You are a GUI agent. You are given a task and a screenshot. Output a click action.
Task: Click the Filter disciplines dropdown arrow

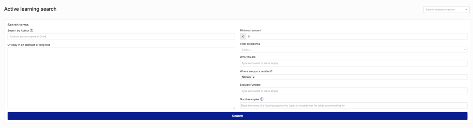click(x=465, y=50)
